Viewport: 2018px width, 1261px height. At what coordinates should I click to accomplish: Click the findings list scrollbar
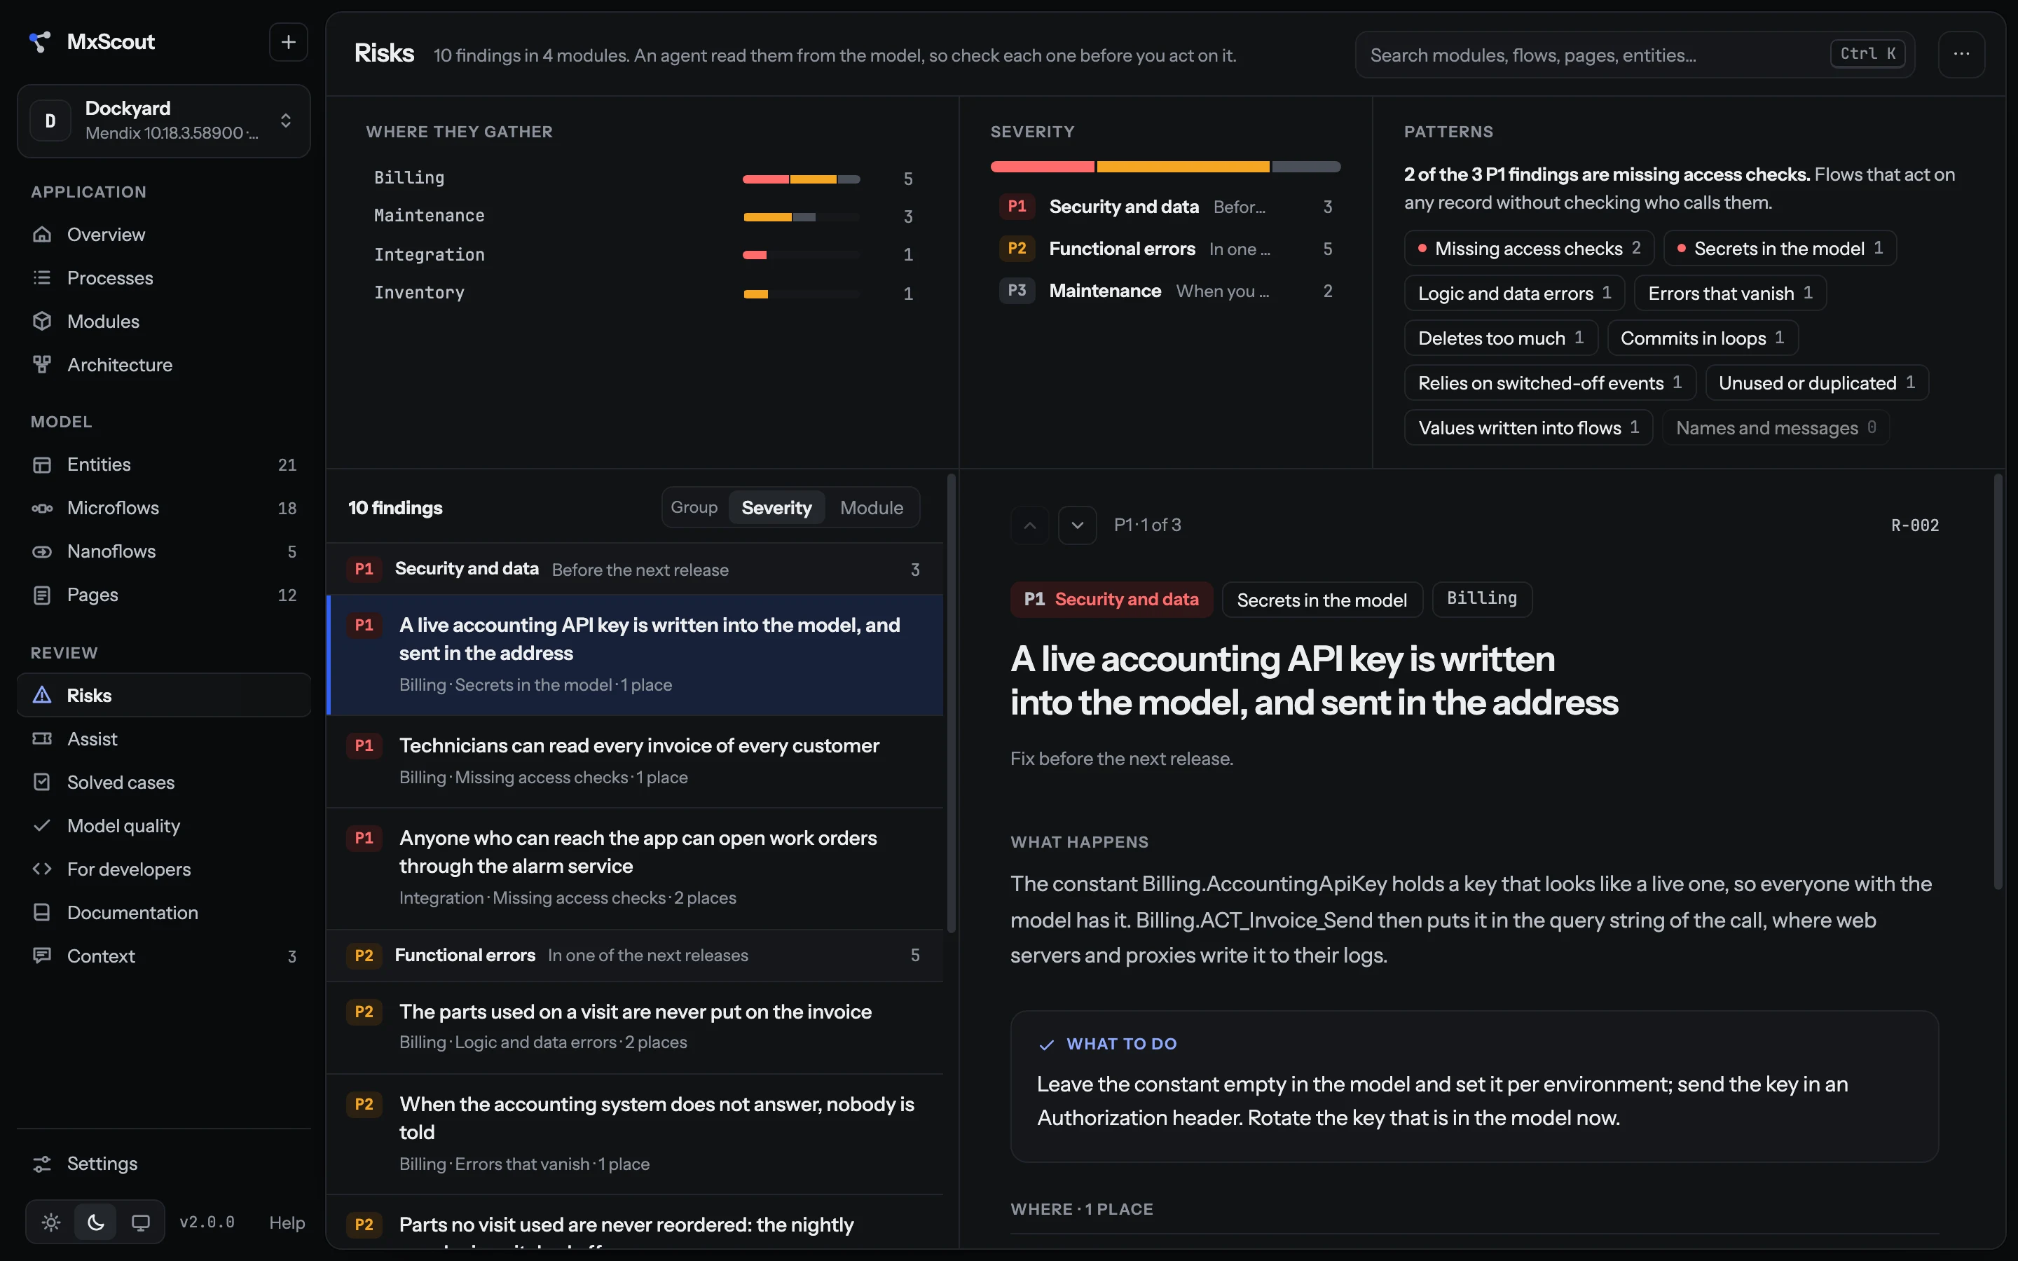pyautogui.click(x=952, y=704)
